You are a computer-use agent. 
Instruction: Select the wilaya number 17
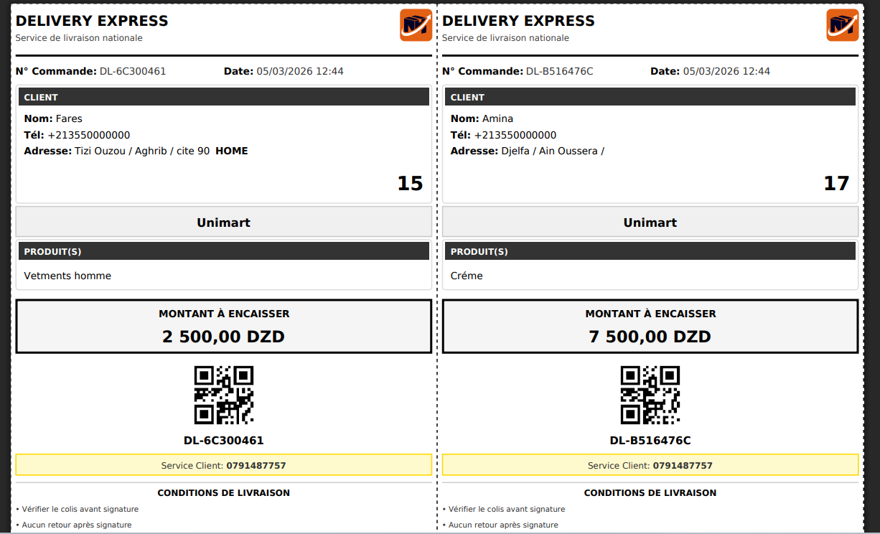[x=836, y=184]
